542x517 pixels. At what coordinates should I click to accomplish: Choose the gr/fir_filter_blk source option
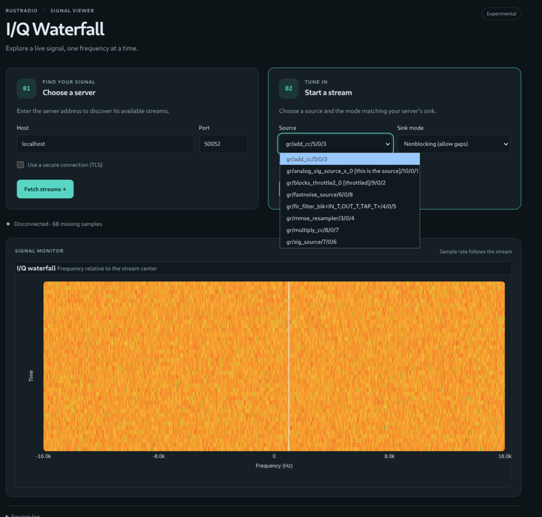pyautogui.click(x=350, y=206)
